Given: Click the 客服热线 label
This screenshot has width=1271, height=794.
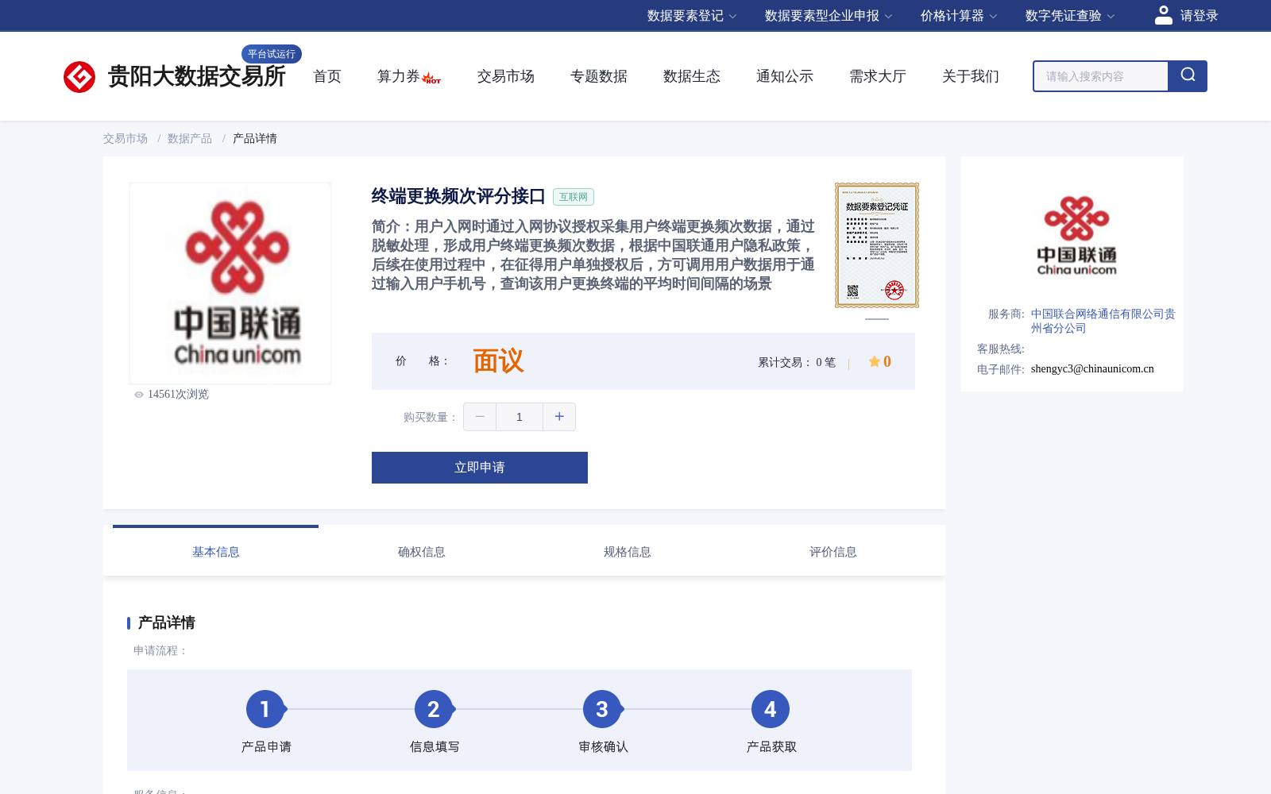Looking at the screenshot, I should [1001, 349].
